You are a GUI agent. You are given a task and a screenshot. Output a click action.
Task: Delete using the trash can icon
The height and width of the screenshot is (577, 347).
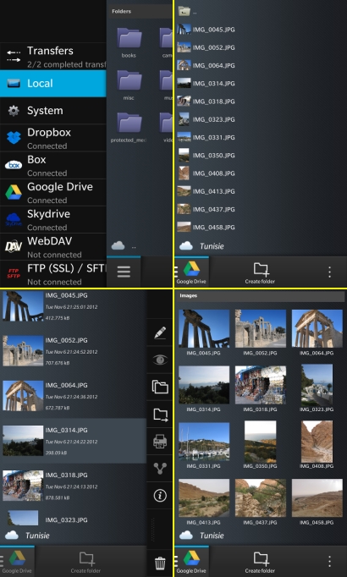click(160, 563)
